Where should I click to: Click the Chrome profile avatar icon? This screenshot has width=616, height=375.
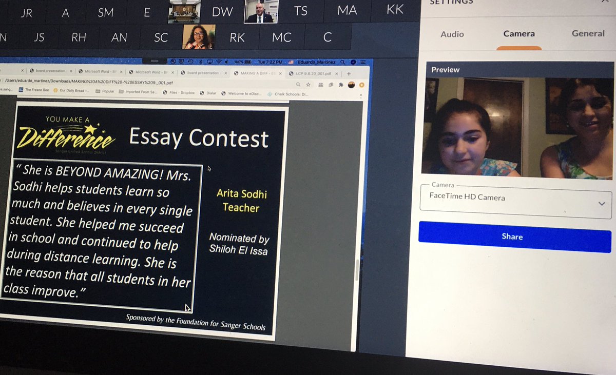point(351,85)
